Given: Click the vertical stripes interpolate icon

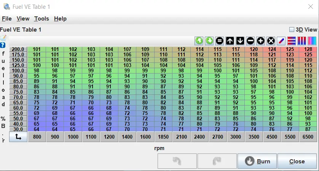Looking at the screenshot, I should click(x=302, y=41).
